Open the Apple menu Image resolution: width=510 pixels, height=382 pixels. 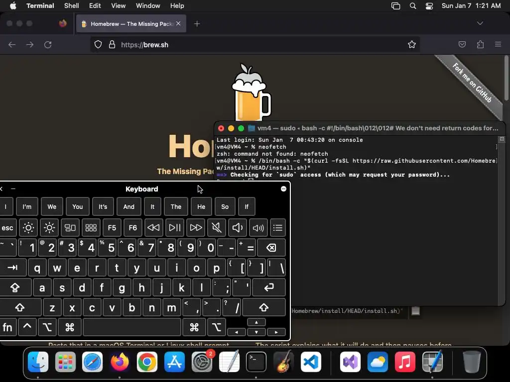(13, 6)
